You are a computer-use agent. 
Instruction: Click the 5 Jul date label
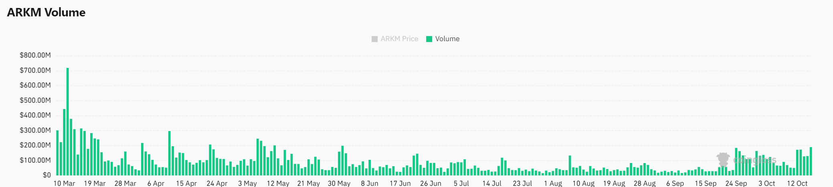click(x=461, y=183)
